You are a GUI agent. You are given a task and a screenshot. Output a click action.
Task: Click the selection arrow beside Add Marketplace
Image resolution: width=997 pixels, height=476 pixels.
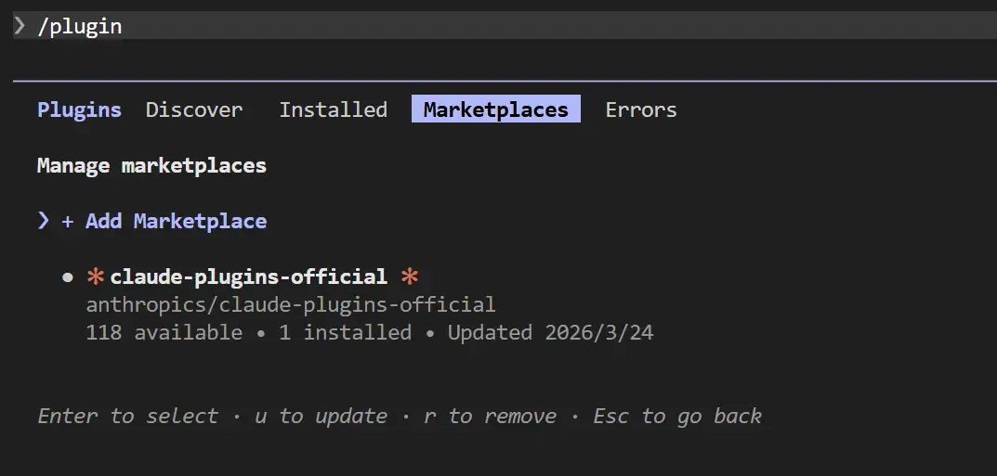[44, 221]
